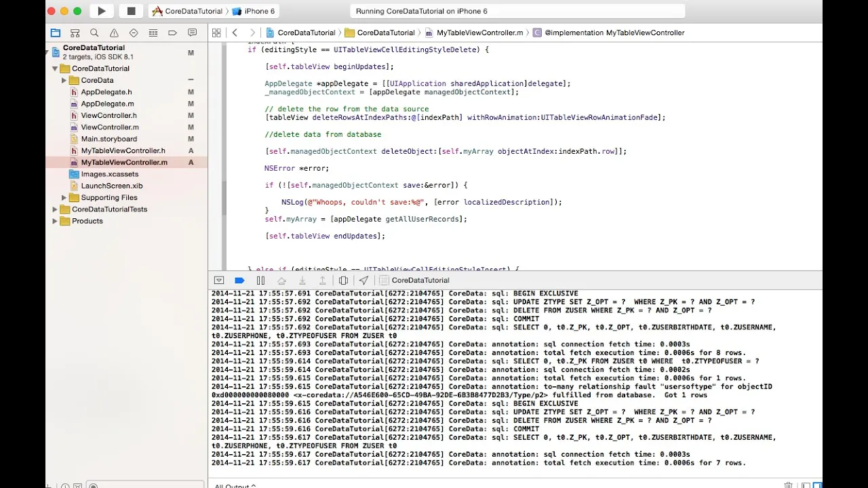Select CoreDataTutorial scheme in toolbar
Viewport: 868px width, 488px height.
(x=187, y=11)
